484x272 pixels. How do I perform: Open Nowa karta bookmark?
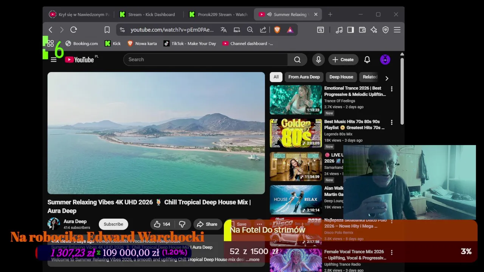pyautogui.click(x=142, y=43)
